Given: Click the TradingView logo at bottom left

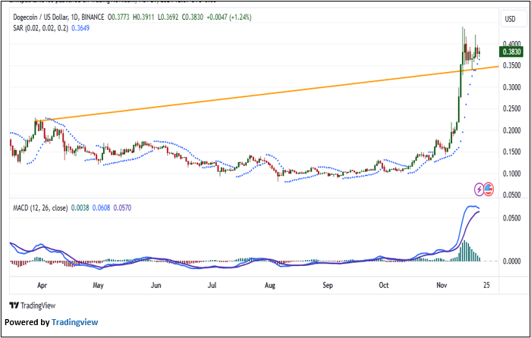Looking at the screenshot, I should [x=33, y=305].
